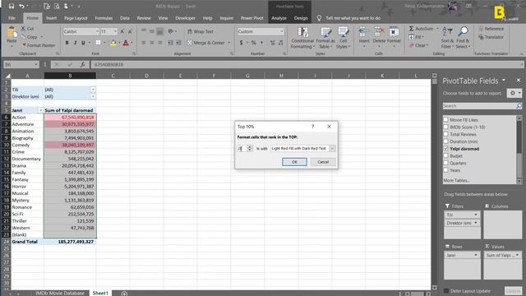Check the Total Reviews field

tap(445, 134)
